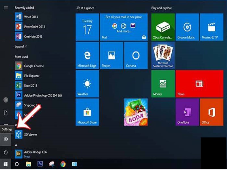This screenshot has height=170, width=227.
Task: Open the Candy Crush Soda tile
Action: (x=136, y=112)
